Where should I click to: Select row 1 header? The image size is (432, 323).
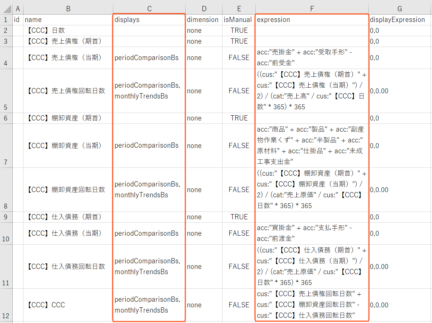[6, 19]
